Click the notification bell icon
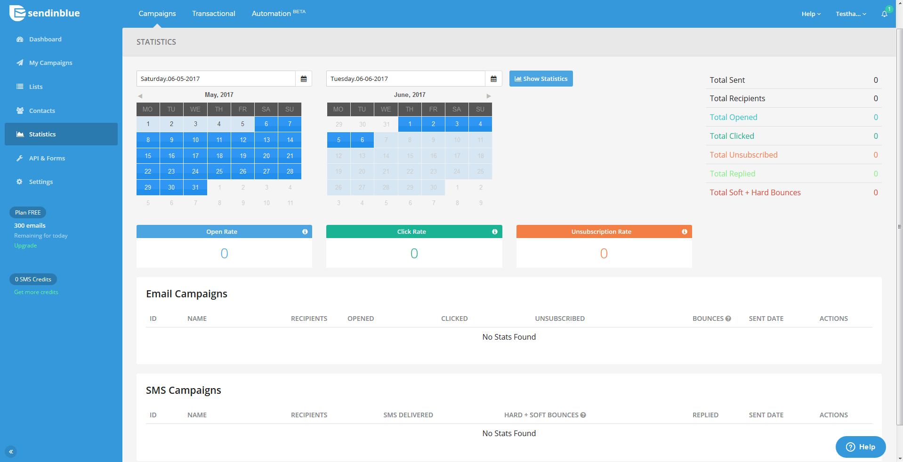 (x=884, y=14)
